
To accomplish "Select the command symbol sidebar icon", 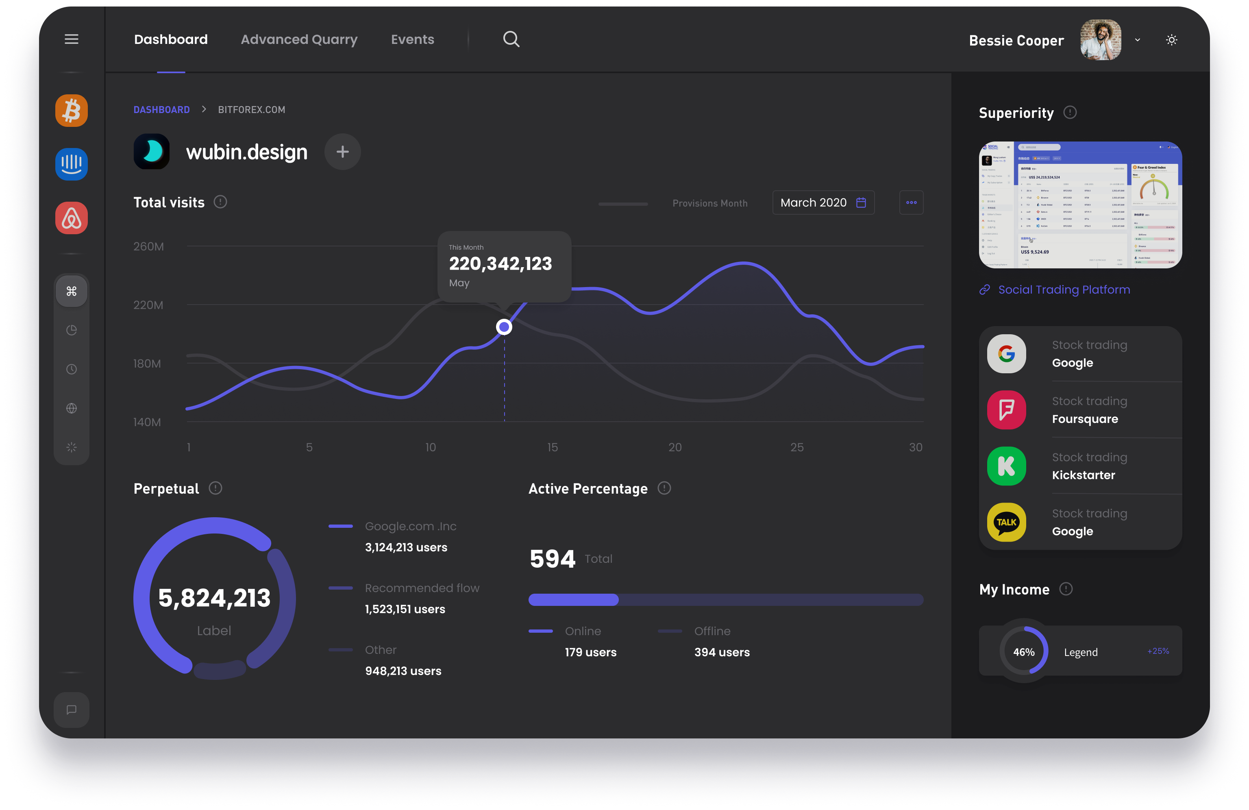I will (72, 292).
